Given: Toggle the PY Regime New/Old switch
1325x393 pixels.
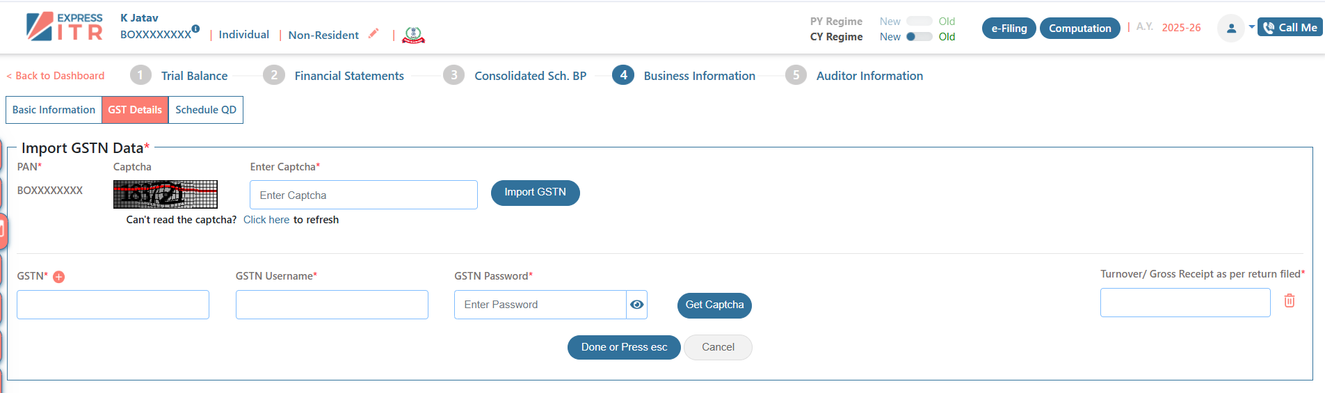Looking at the screenshot, I should click(x=919, y=22).
